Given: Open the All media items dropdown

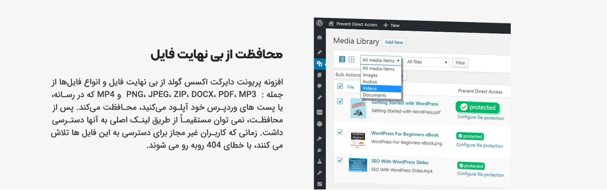Looking at the screenshot, I should point(381,60).
